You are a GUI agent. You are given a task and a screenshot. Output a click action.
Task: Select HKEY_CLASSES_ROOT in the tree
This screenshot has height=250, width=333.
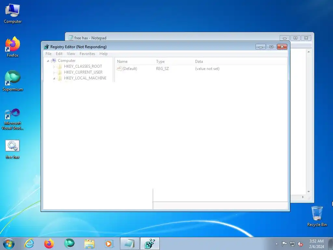(83, 66)
